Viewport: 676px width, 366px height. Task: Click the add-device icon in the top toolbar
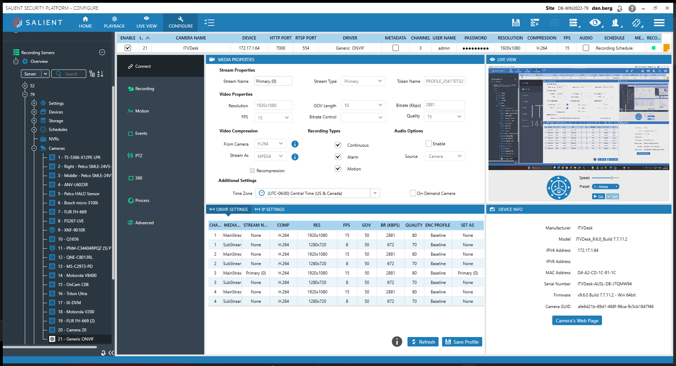coord(535,22)
